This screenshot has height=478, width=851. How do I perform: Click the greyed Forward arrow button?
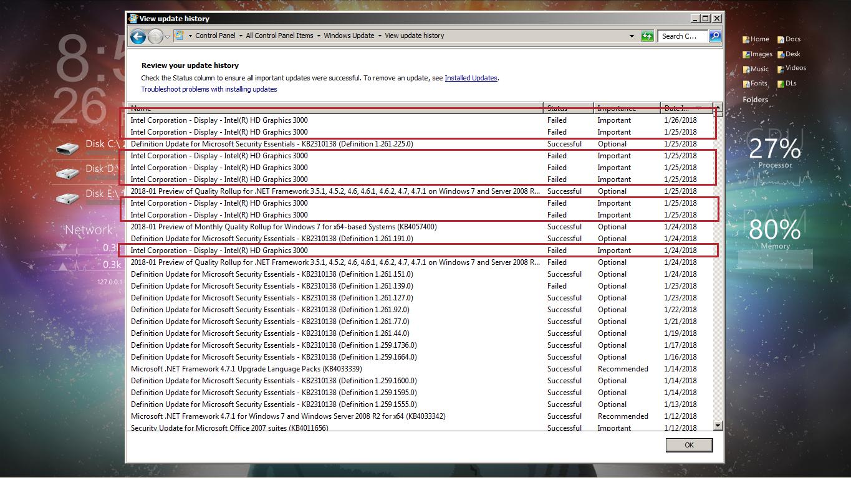click(155, 36)
